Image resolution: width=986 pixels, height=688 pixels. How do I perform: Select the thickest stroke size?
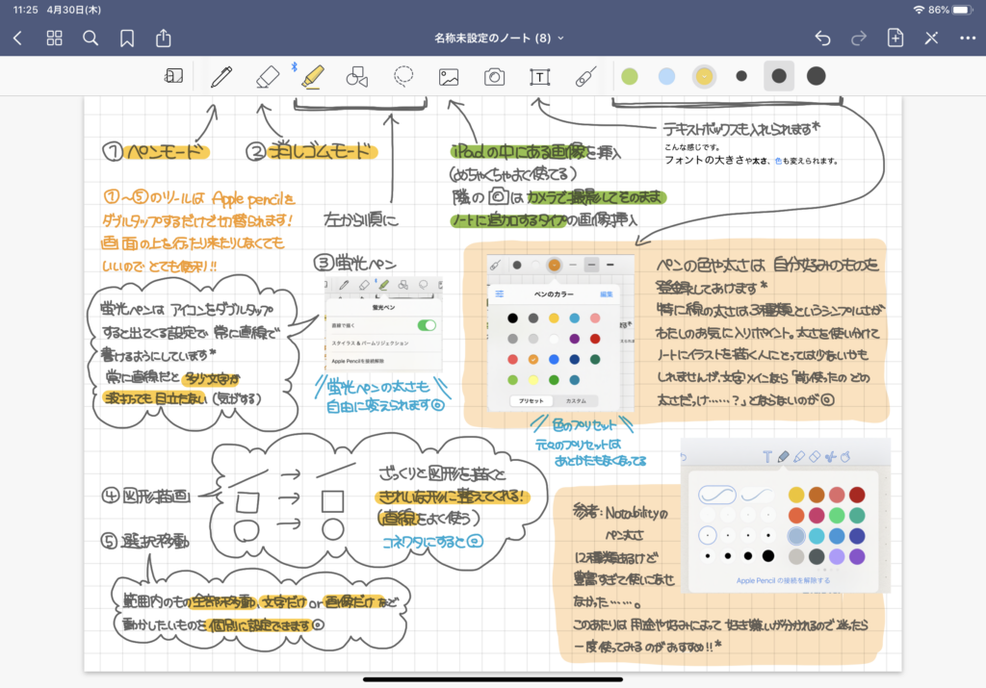pyautogui.click(x=816, y=76)
